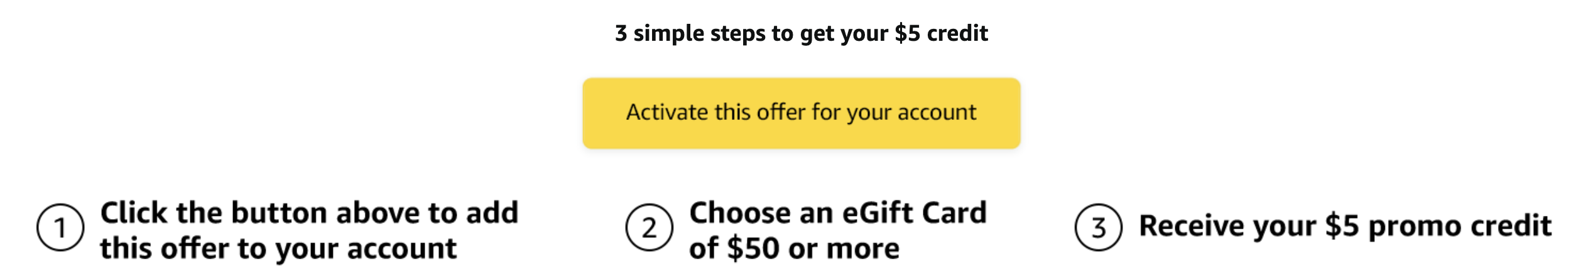Select the circled number 1 step icon
This screenshot has height=275, width=1593.
60,227
